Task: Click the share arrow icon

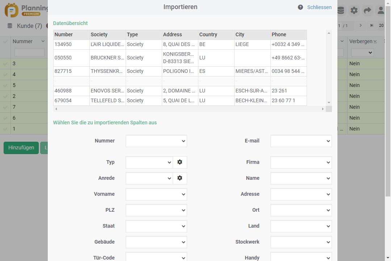Action: pyautogui.click(x=367, y=11)
